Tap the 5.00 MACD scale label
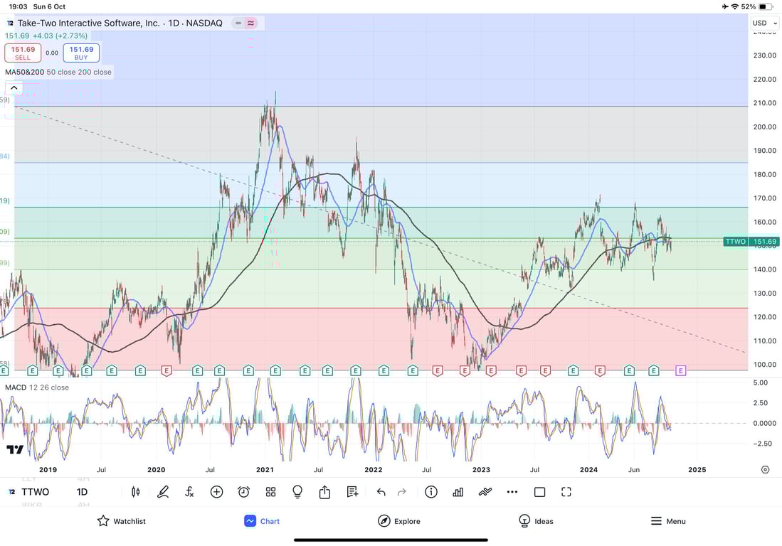782x546 pixels. (761, 383)
